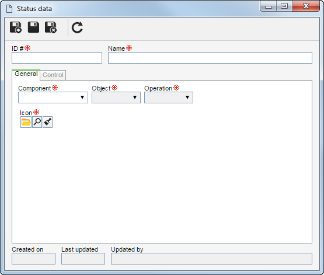This screenshot has height=275, width=324.
Task: Click the Created on field
Action: click(x=33, y=259)
